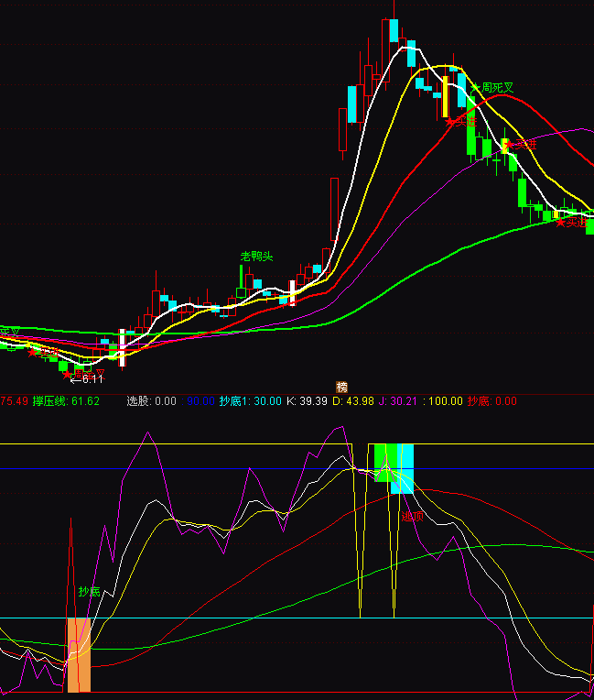Screen dimensions: 594x700
Task: Click the red 买进 star at the far right
Action: coord(560,221)
